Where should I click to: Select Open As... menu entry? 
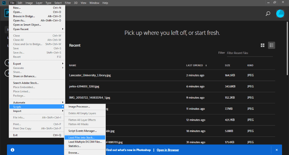click(37, 20)
